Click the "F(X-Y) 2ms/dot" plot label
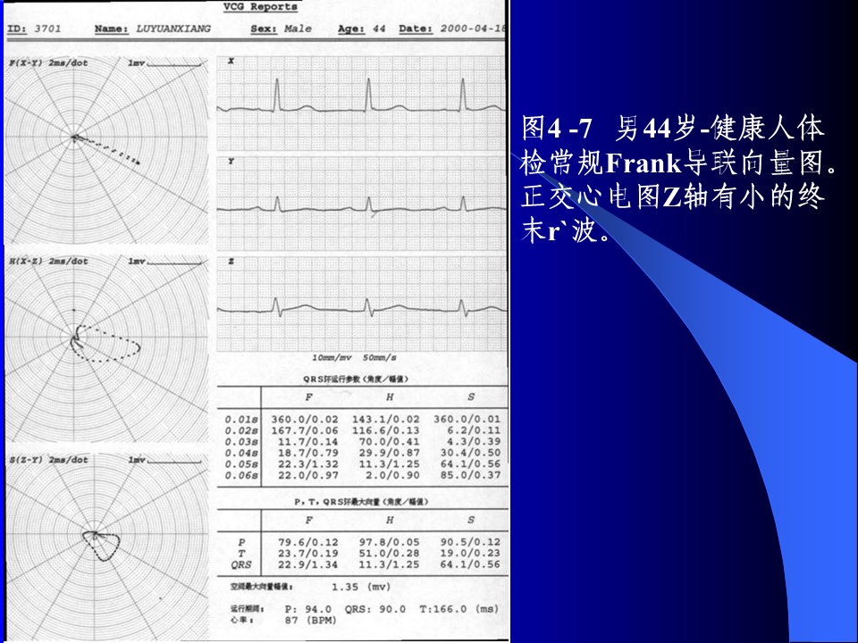The width and height of the screenshot is (858, 643). [x=48, y=63]
